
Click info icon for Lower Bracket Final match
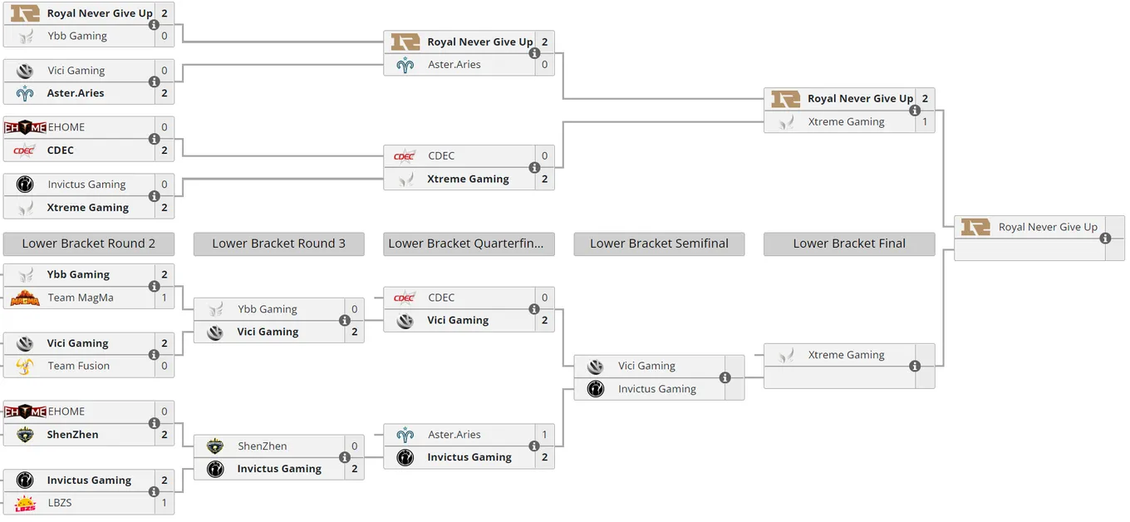pyautogui.click(x=915, y=366)
